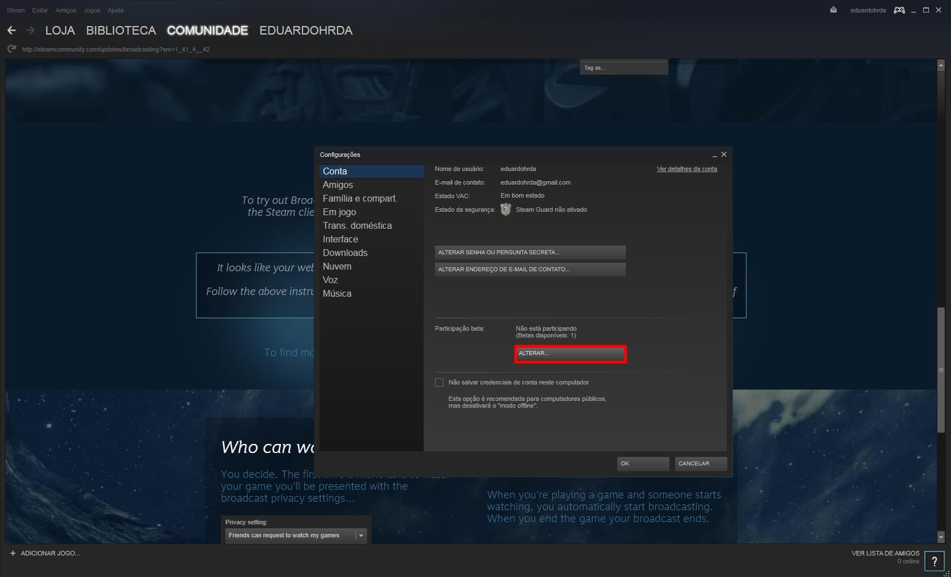The height and width of the screenshot is (577, 951).
Task: Click the scrollbar up arrow
Action: [941, 65]
